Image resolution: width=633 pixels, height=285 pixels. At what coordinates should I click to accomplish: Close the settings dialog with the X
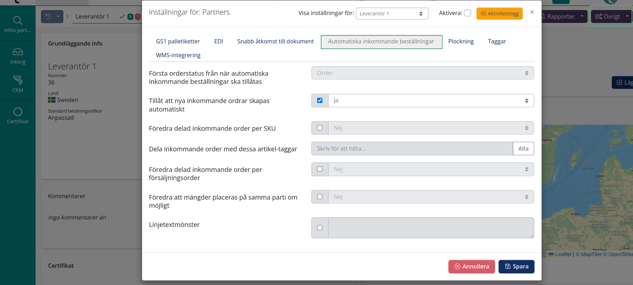pos(532,12)
